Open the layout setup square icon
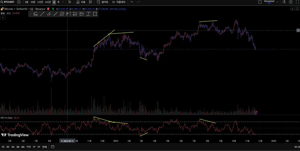This screenshot has width=300, height=151. coord(260,2)
